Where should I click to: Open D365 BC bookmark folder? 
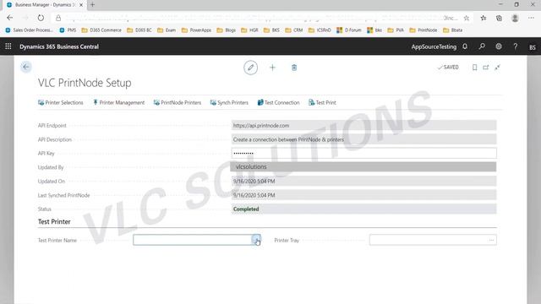[139, 30]
